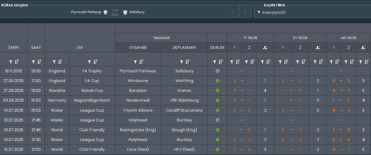Click the TARİH column header
The width and height of the screenshot is (371, 155).
tap(14, 47)
